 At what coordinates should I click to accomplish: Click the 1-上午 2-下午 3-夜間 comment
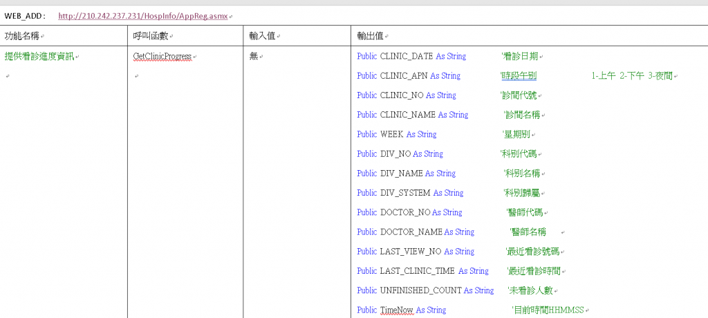click(x=632, y=76)
